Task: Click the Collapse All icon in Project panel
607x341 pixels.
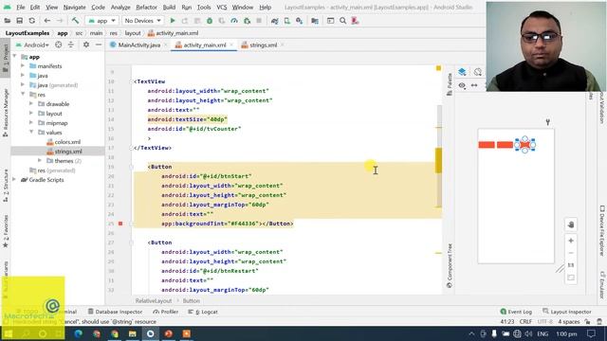Action: pos(71,45)
